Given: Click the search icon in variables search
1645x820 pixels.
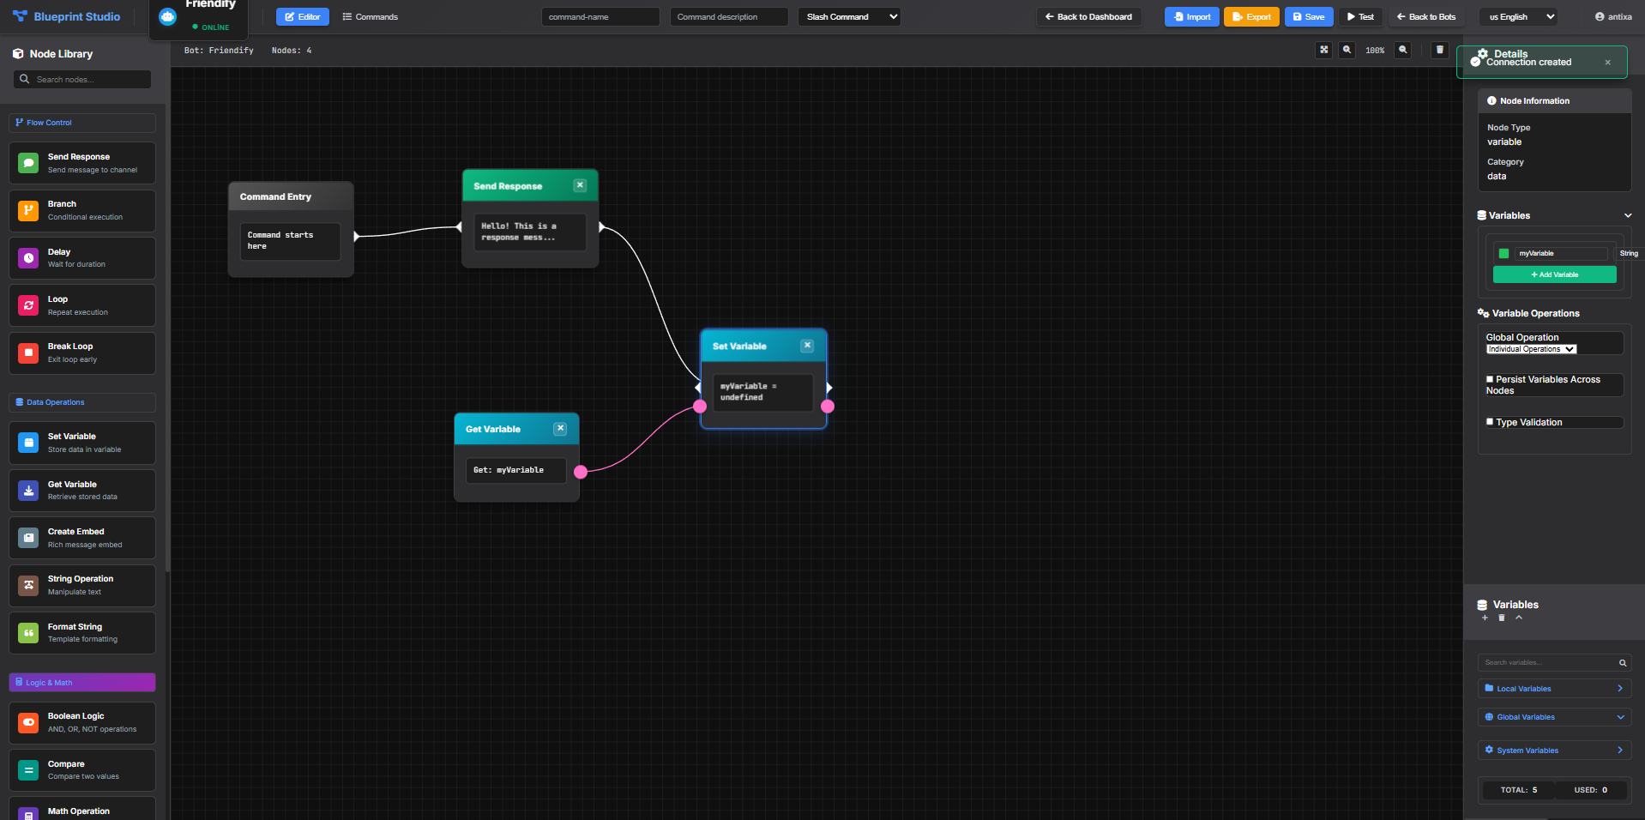Looking at the screenshot, I should tap(1623, 663).
